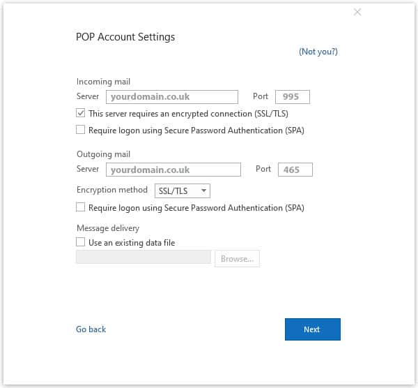Enable SPA logon checkbox under Outgoing mail

click(81, 207)
